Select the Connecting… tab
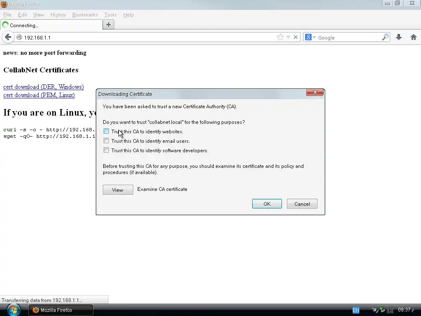Viewport: 421px width, 316px height. click(x=51, y=25)
